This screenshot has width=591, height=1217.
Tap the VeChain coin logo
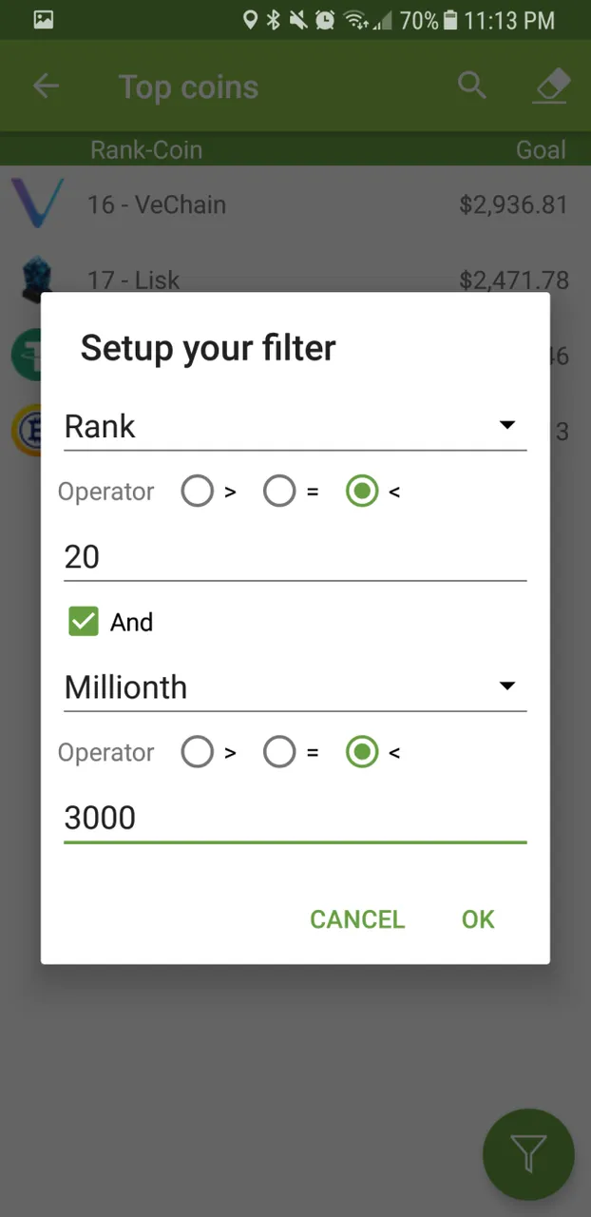point(36,203)
